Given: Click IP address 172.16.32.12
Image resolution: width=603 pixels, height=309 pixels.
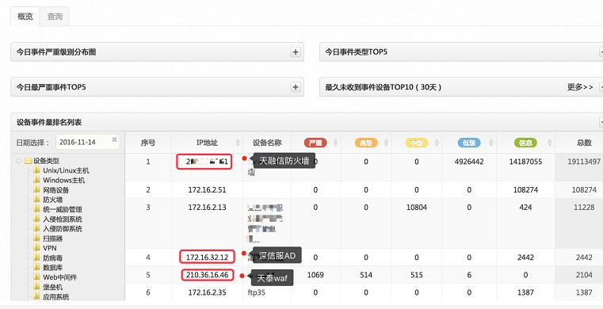Looking at the screenshot, I should tap(208, 257).
